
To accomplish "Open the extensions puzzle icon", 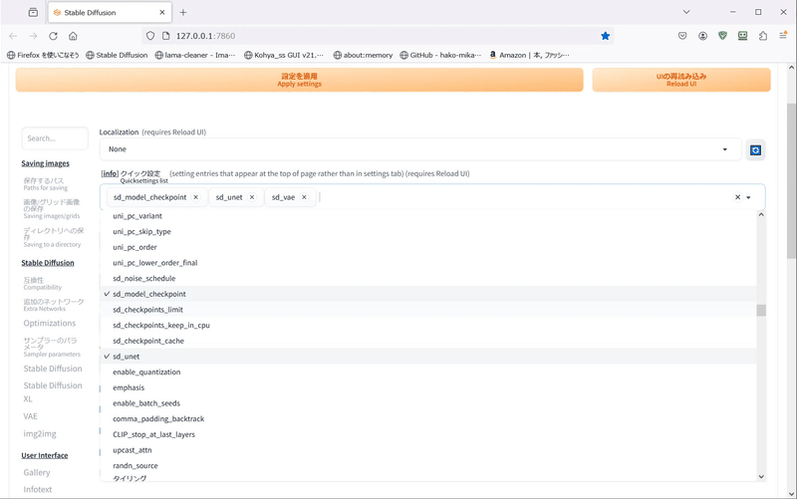I will pyautogui.click(x=763, y=36).
